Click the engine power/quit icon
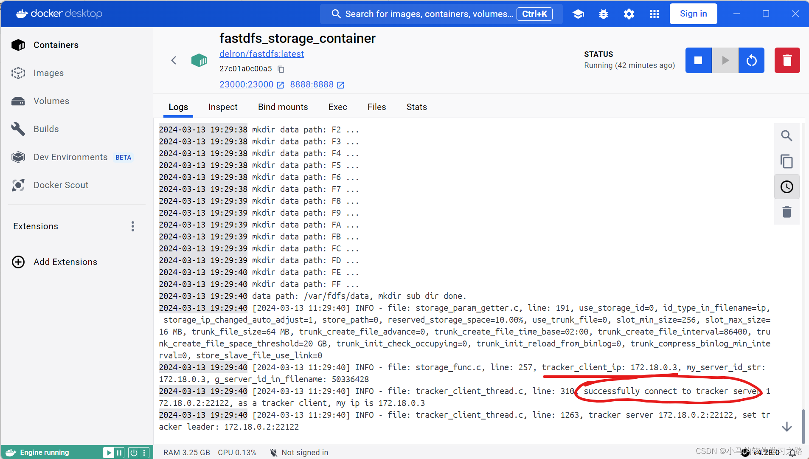This screenshot has height=459, width=809. 133,453
